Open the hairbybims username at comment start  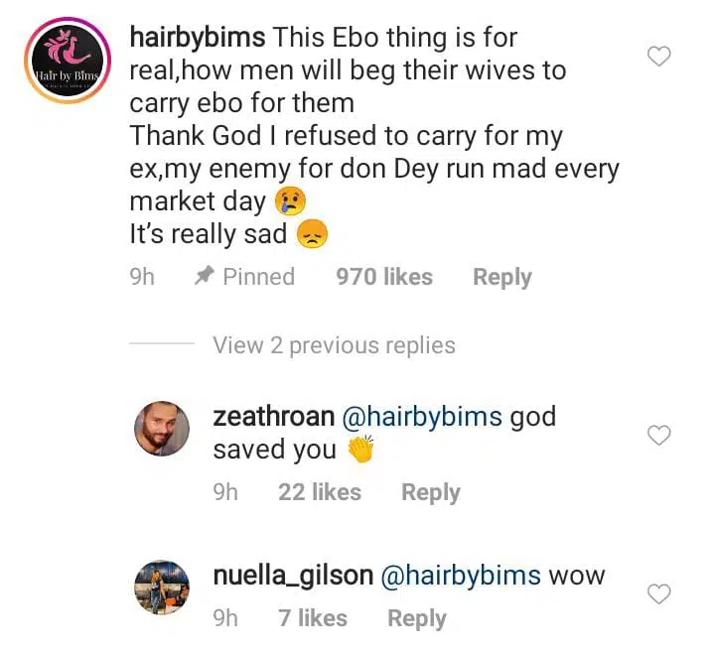(x=197, y=39)
